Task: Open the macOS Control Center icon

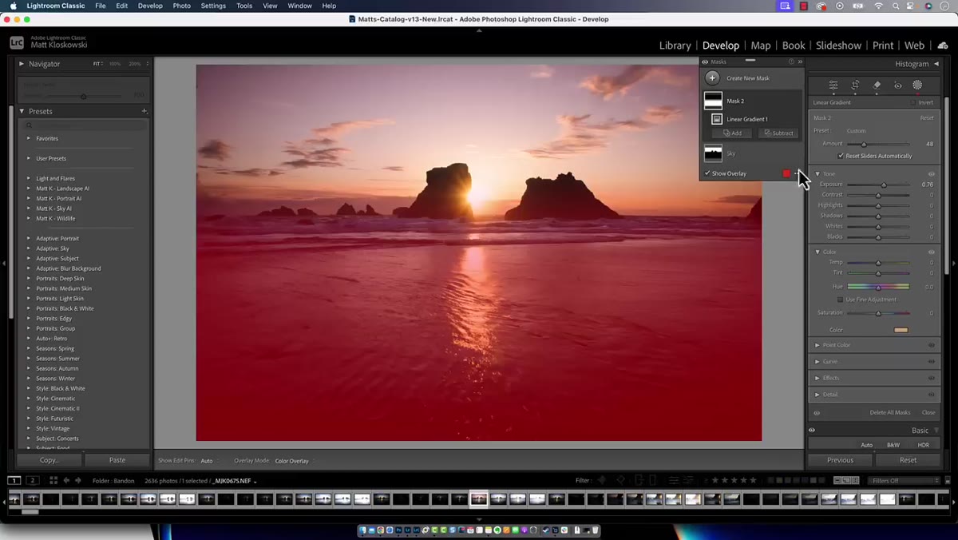Action: (912, 6)
